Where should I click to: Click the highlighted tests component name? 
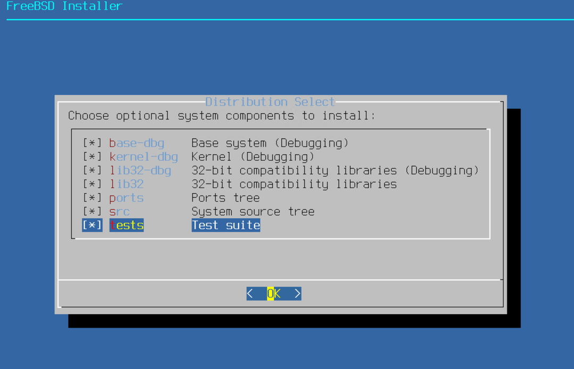126,225
